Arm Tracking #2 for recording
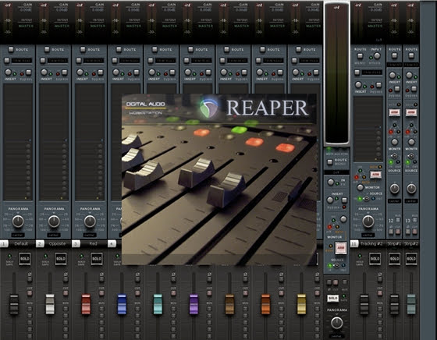 [x=375, y=175]
